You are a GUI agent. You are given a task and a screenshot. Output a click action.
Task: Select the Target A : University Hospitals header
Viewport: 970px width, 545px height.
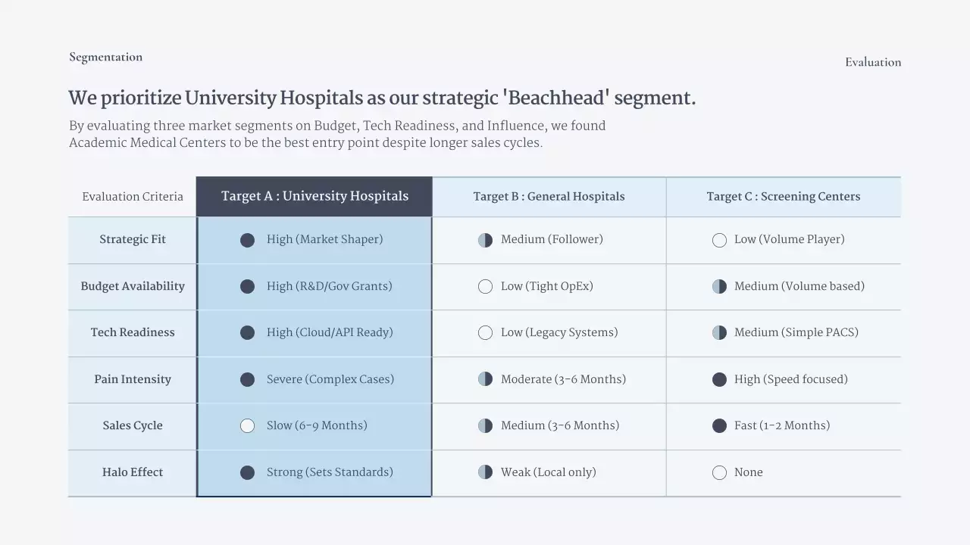(314, 196)
